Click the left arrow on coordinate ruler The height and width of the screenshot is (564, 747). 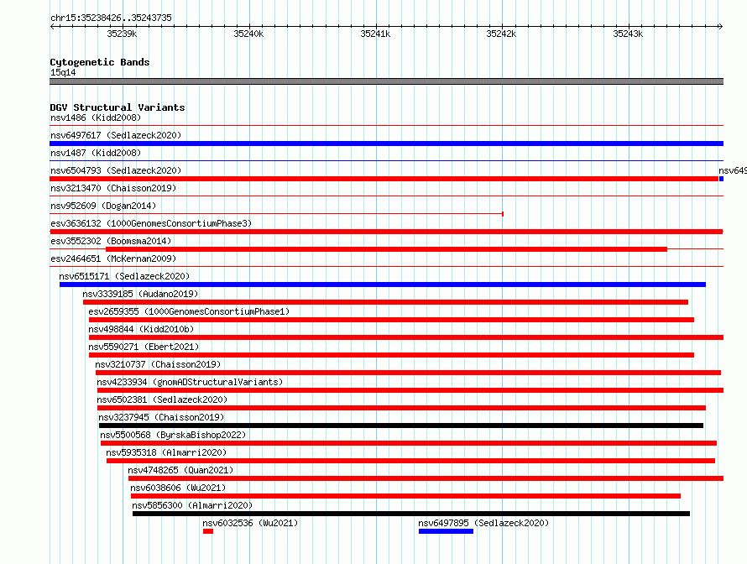pyautogui.click(x=52, y=26)
